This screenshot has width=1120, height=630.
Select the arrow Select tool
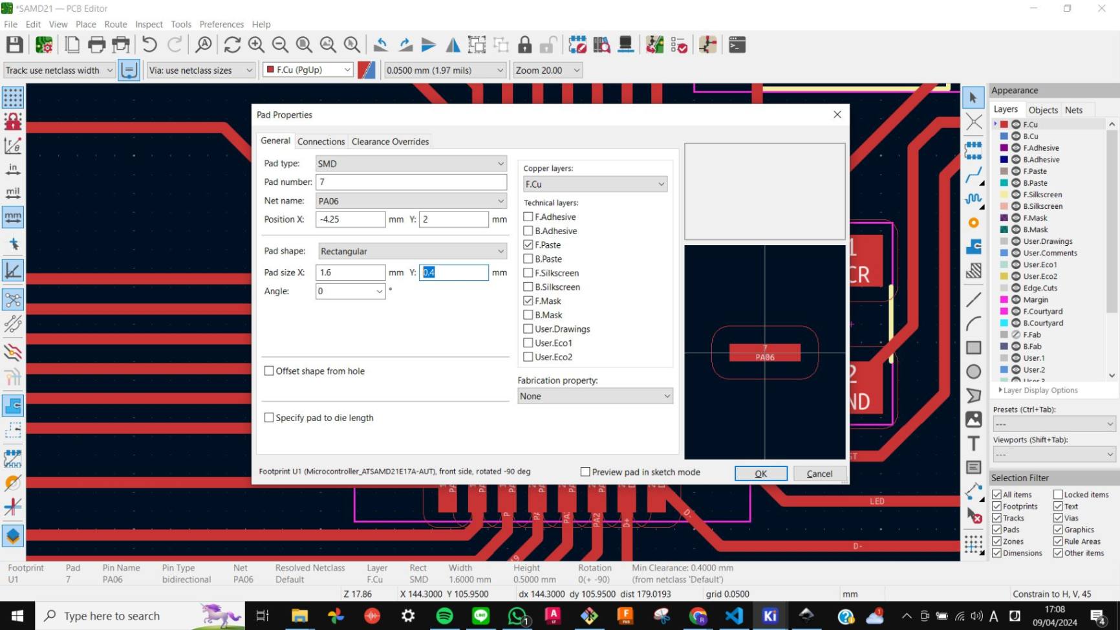[x=973, y=98]
